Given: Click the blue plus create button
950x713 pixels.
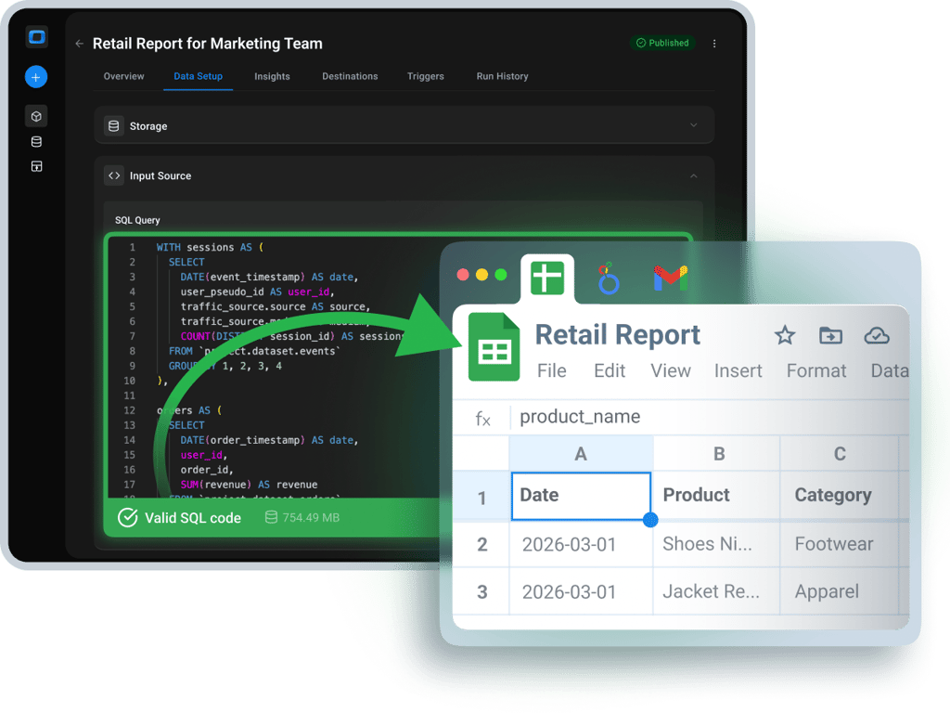Looking at the screenshot, I should pyautogui.click(x=36, y=77).
